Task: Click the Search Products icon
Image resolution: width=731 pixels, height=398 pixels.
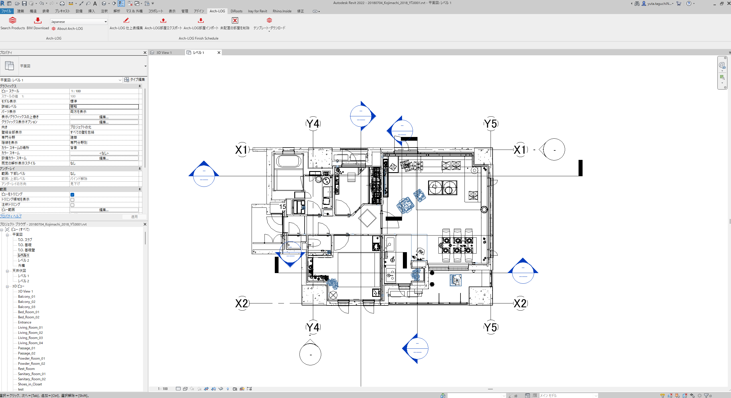Action: 13,21
